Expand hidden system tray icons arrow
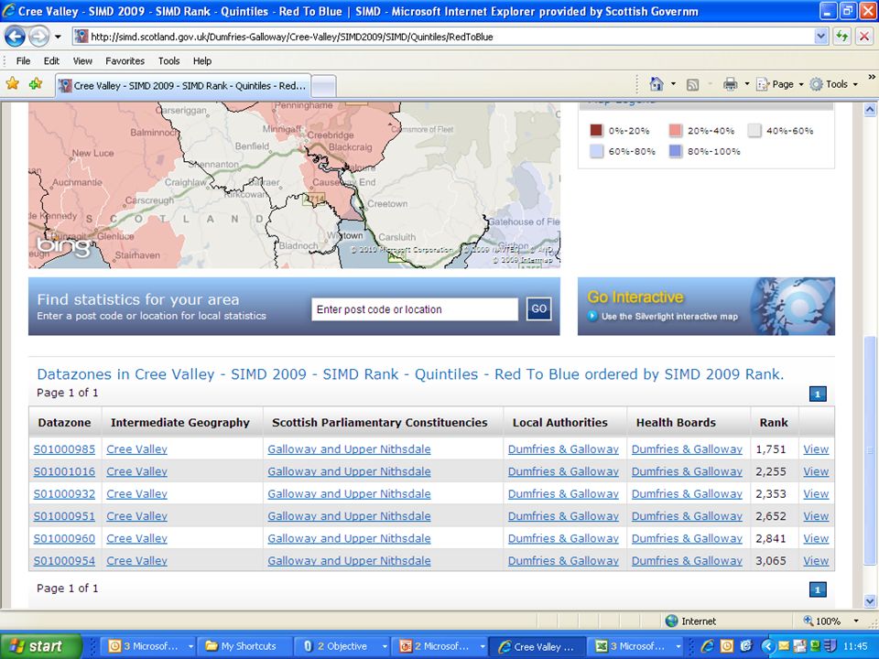Image resolution: width=879 pixels, height=659 pixels. [768, 647]
